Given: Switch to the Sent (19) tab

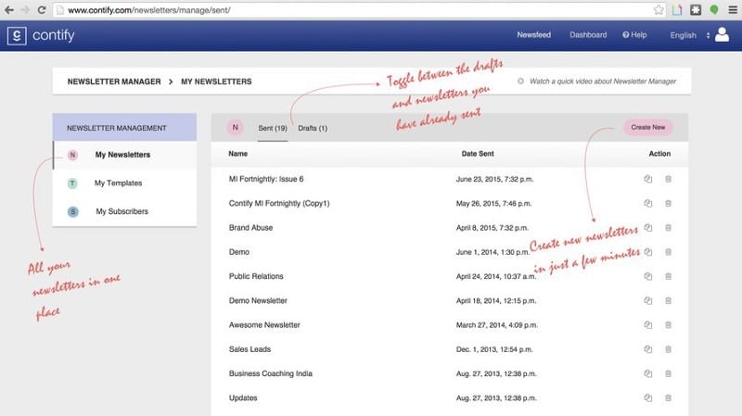Looking at the screenshot, I should 273,128.
